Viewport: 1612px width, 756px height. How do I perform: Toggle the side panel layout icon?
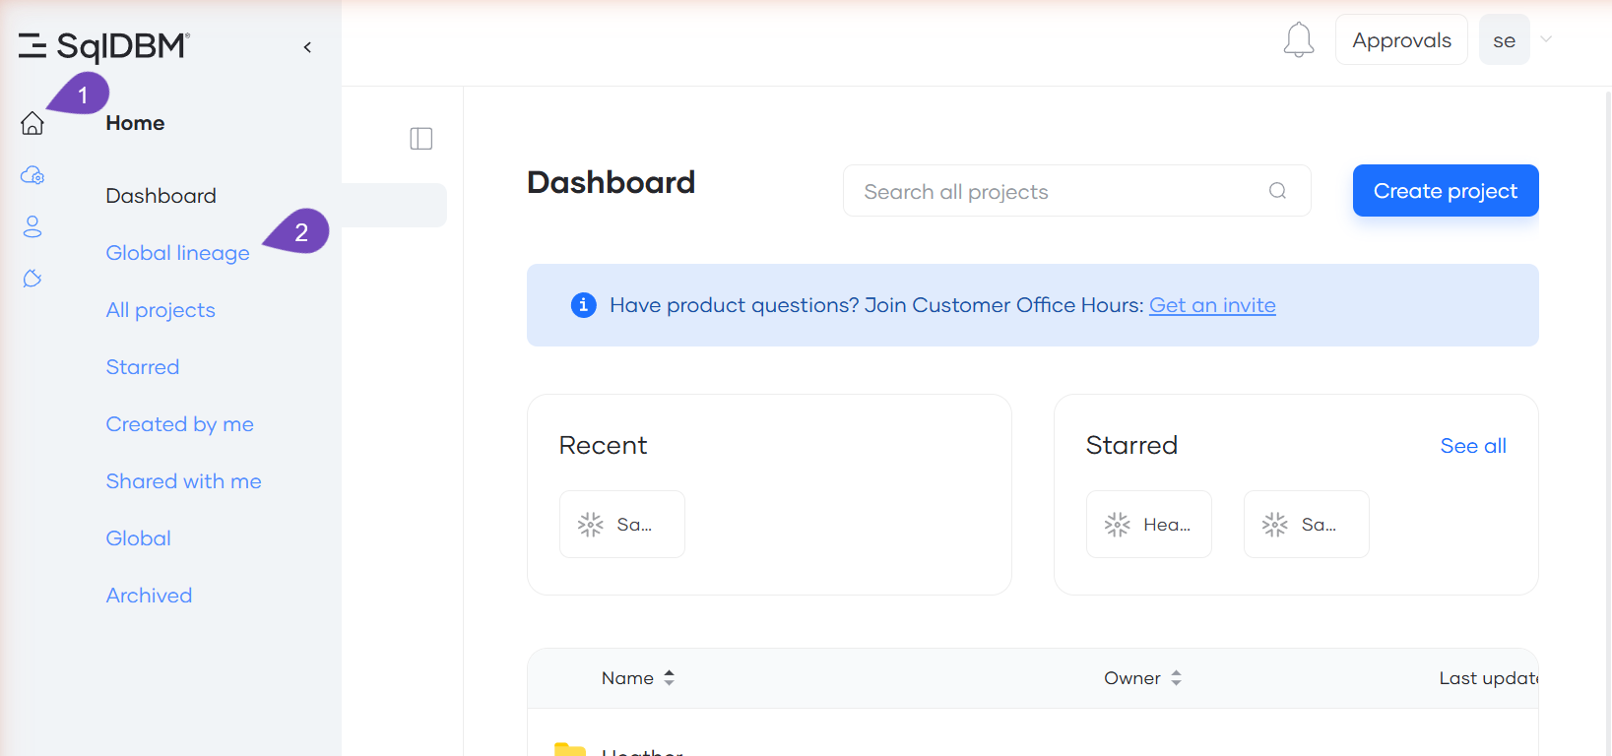coord(421,139)
